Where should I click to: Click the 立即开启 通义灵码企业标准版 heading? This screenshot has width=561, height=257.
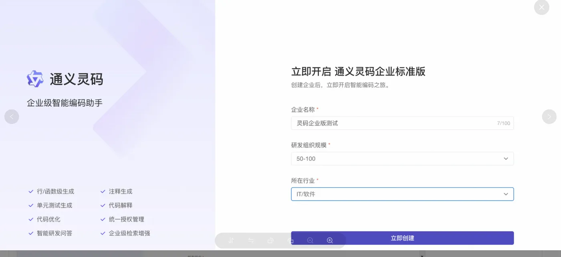(358, 72)
